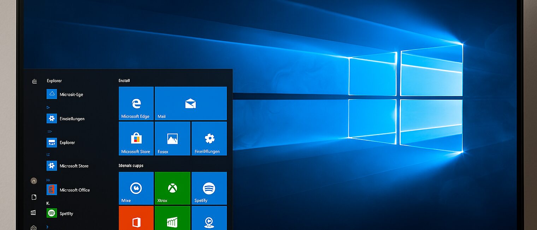Expand the Start menu hamburger icon
This screenshot has width=537, height=230.
coord(34,81)
